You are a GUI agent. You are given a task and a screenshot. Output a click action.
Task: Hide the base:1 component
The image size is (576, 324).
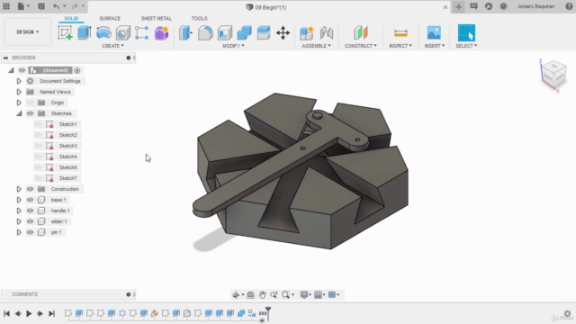coord(30,200)
